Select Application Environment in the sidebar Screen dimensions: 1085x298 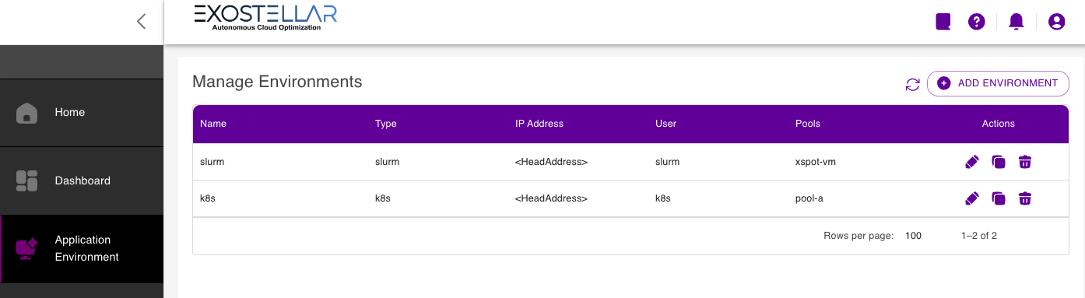pos(82,249)
